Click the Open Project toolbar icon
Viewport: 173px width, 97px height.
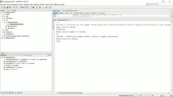click(x=8, y=7)
